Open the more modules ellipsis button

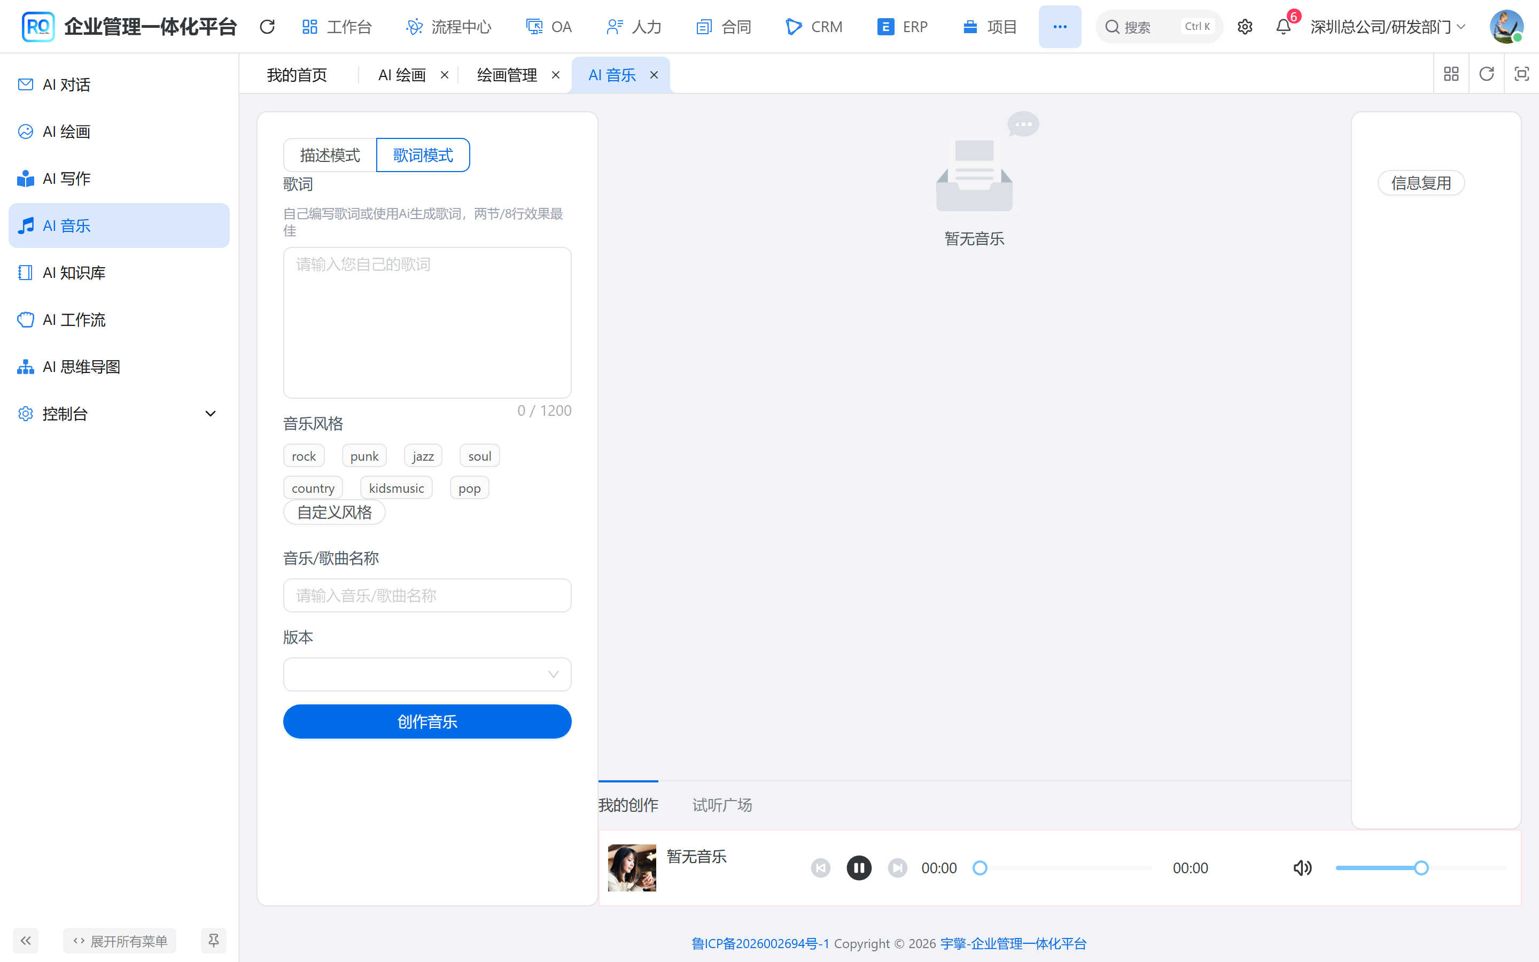[1060, 27]
